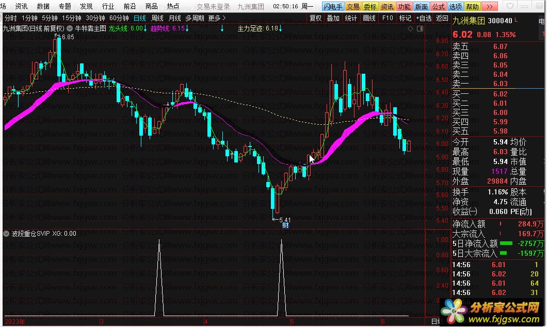Click the 闪电手 quick-trade button

pos(333,7)
